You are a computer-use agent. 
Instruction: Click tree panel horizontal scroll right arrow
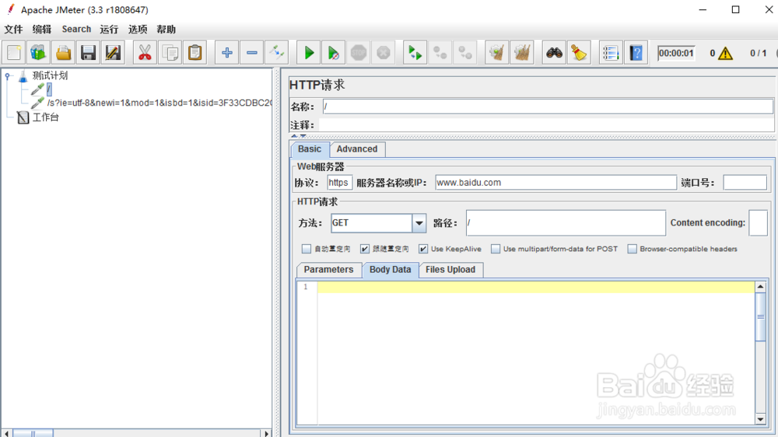click(266, 434)
